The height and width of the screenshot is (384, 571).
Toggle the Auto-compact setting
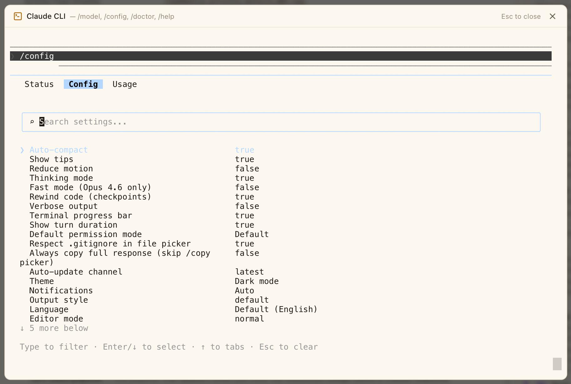pos(138,150)
